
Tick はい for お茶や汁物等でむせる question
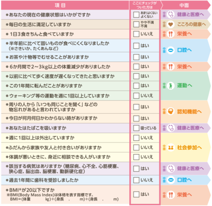136,57
